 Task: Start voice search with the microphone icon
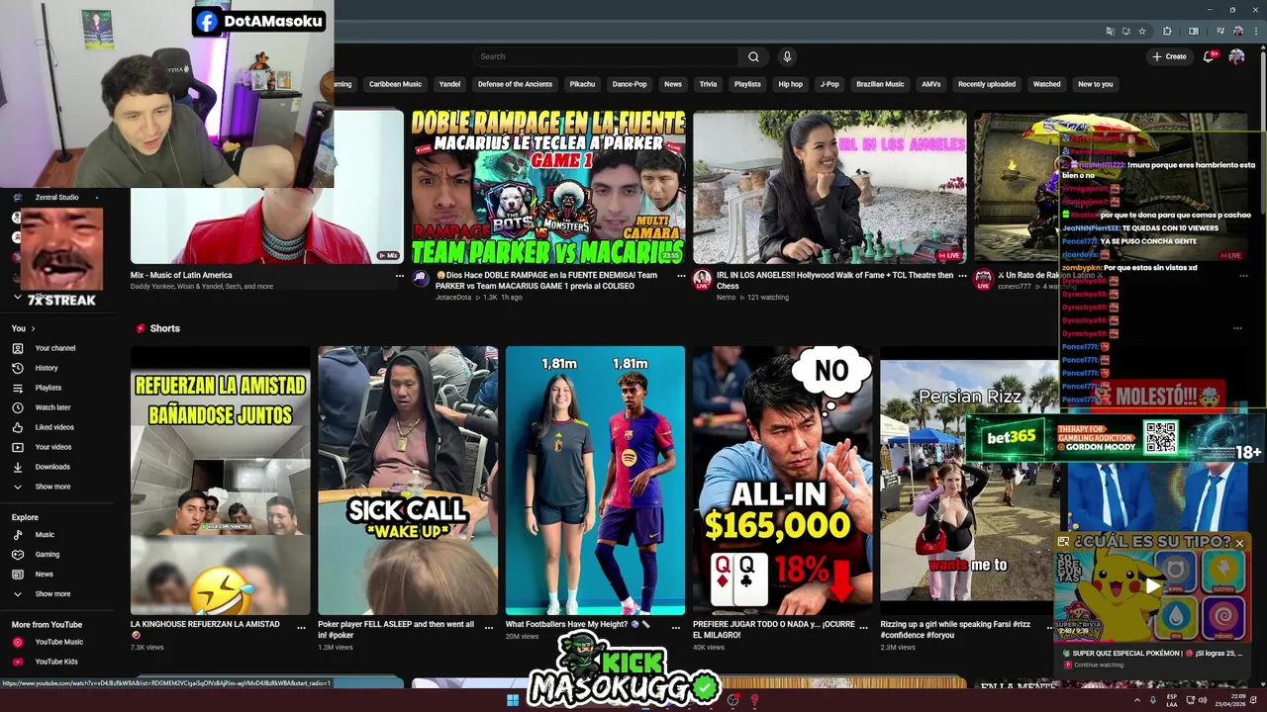point(787,56)
